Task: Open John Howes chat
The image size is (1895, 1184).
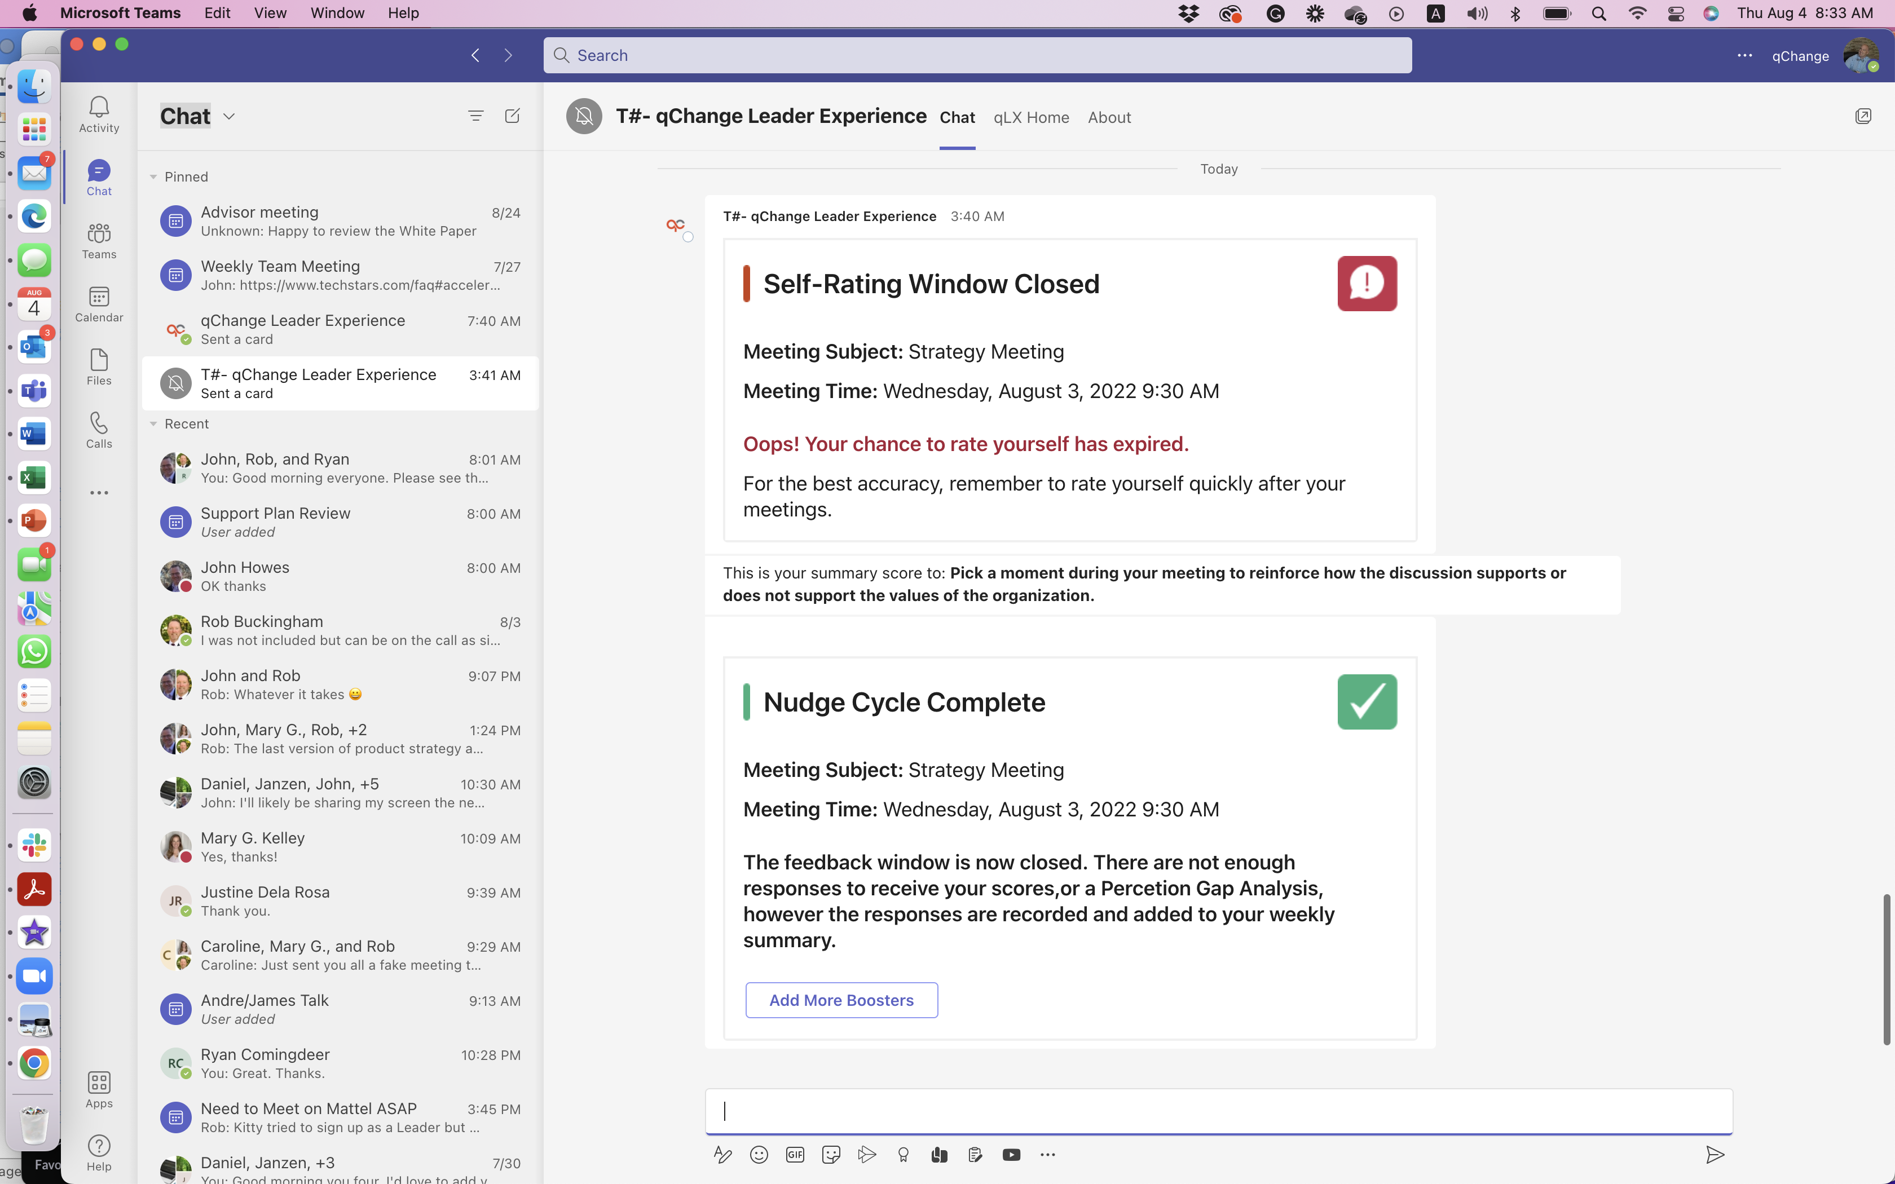Action: (340, 576)
